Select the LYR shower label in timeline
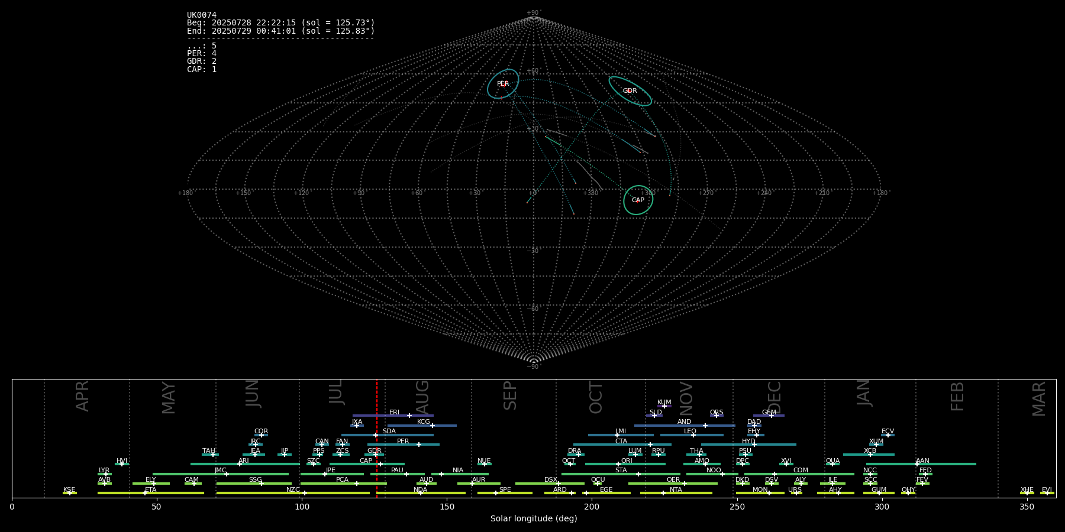Screen dimensions: 1065x532 click(104, 471)
